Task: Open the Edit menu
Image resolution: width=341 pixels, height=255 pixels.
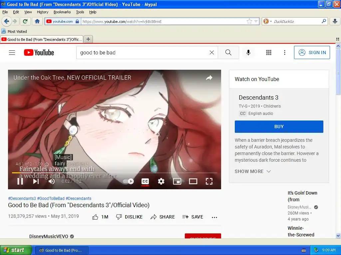Action: coord(16,12)
